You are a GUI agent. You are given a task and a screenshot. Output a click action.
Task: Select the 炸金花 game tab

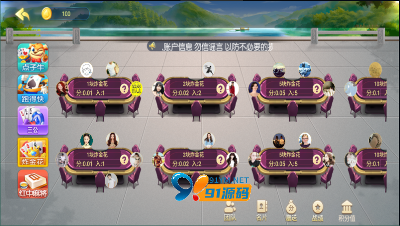tap(33, 152)
